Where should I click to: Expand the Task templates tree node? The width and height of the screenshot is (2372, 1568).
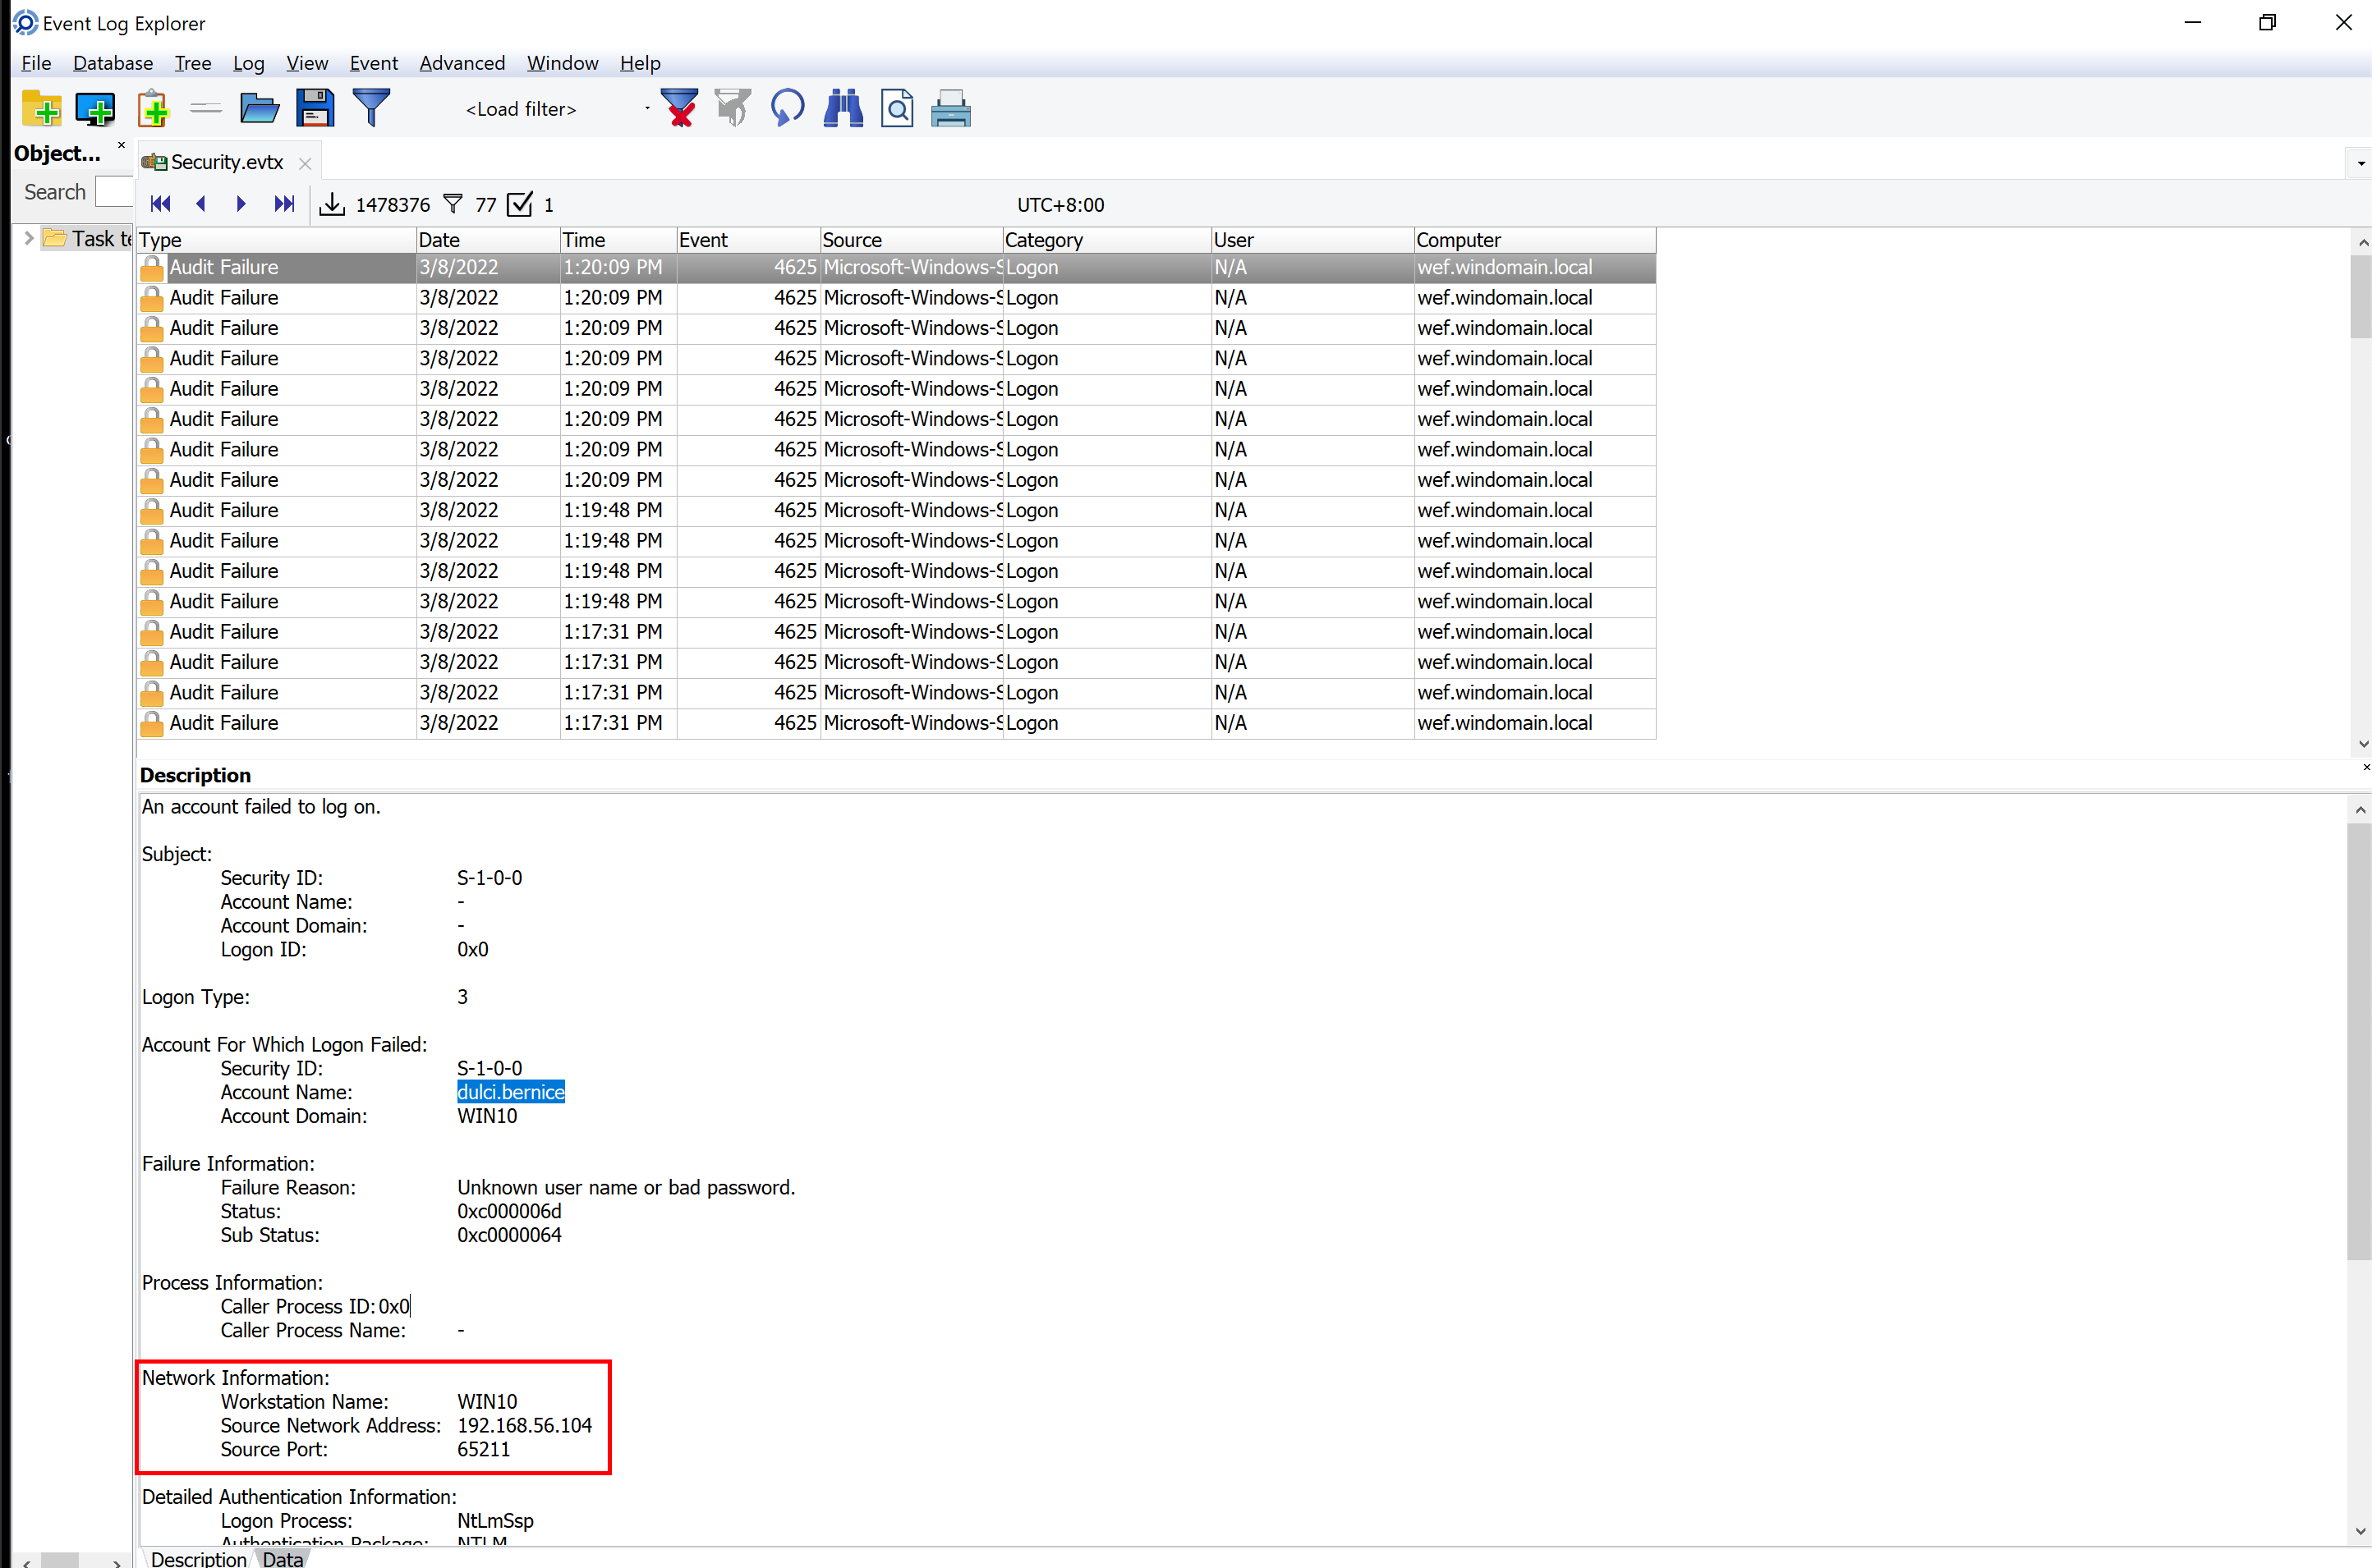click(29, 238)
